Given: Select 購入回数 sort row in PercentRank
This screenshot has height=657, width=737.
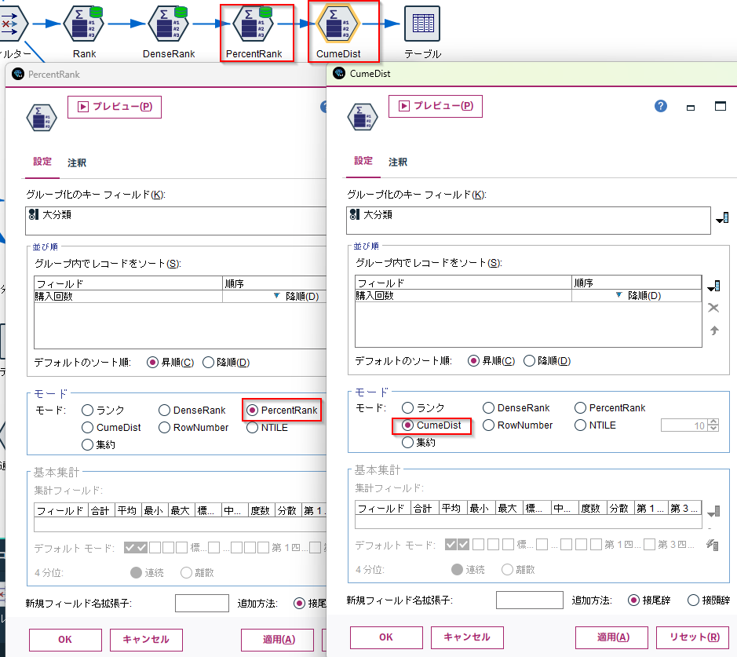Looking at the screenshot, I should [x=181, y=297].
